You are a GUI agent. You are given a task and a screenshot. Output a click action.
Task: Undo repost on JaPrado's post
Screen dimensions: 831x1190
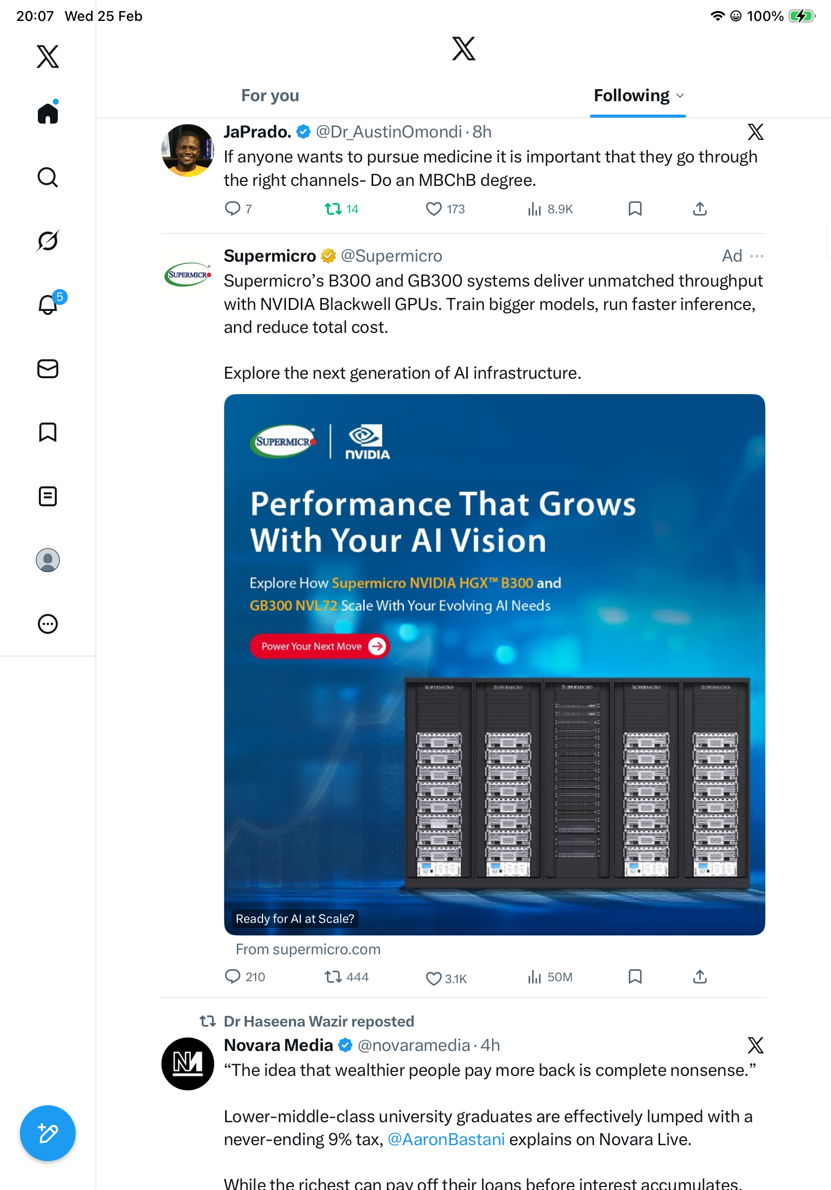tap(333, 209)
